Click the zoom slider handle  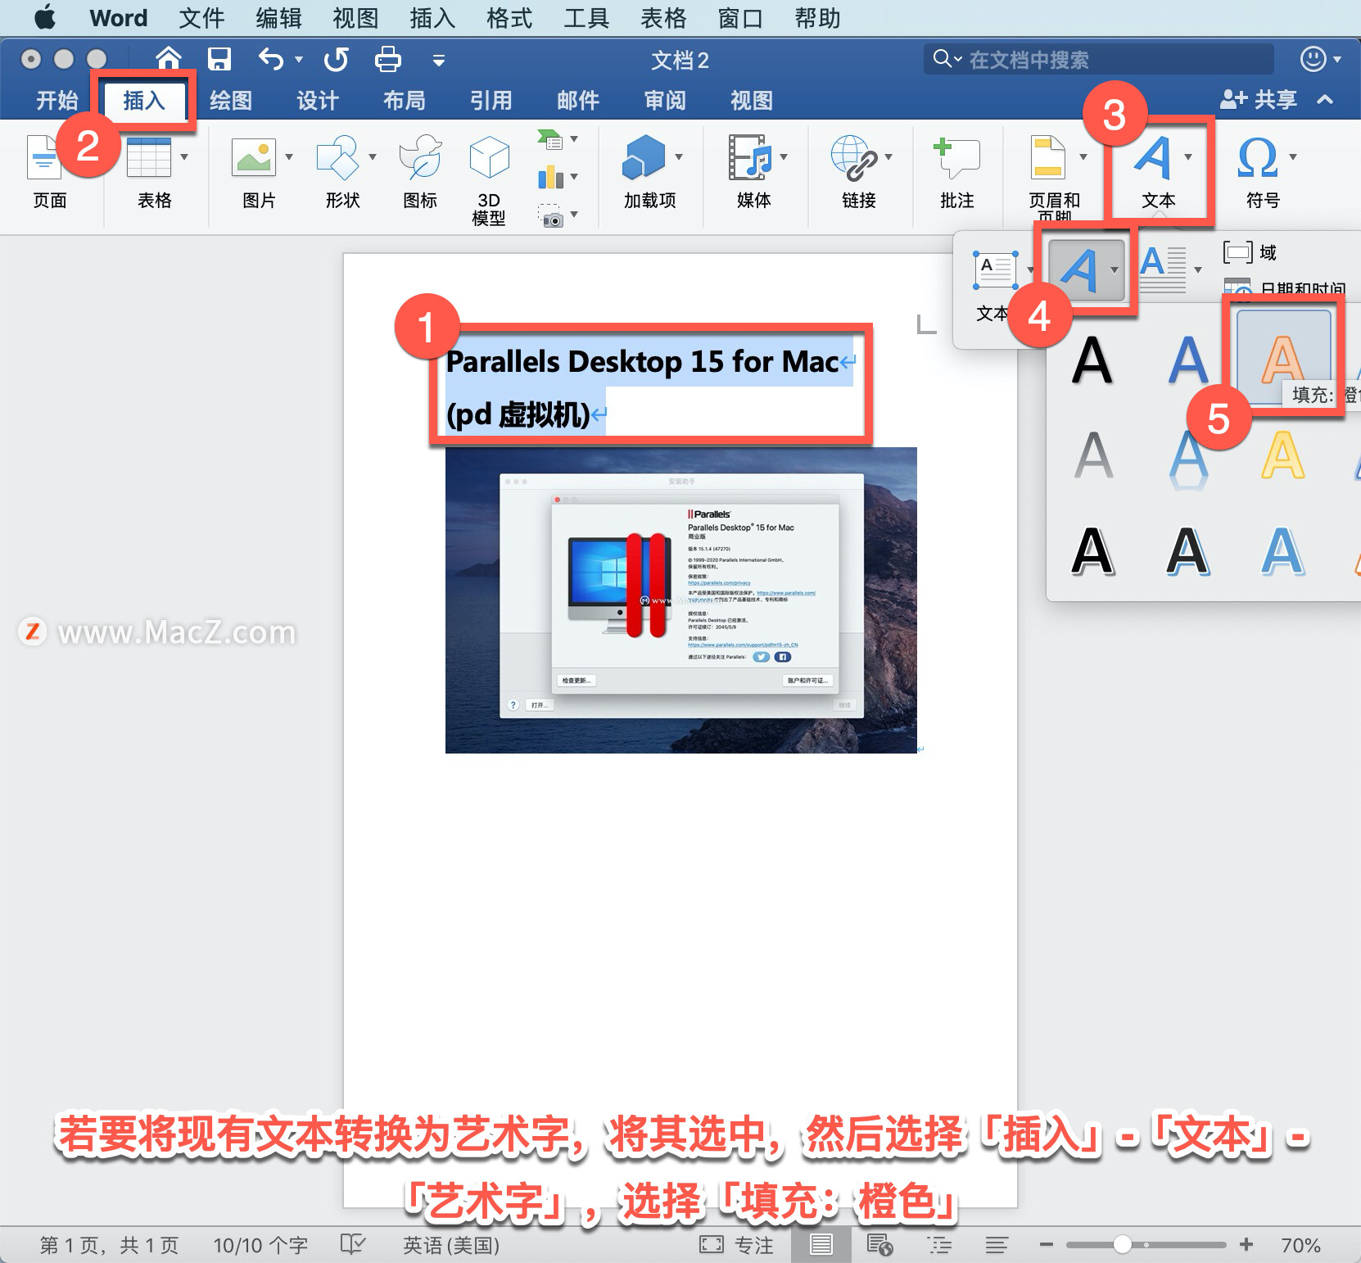[1123, 1244]
